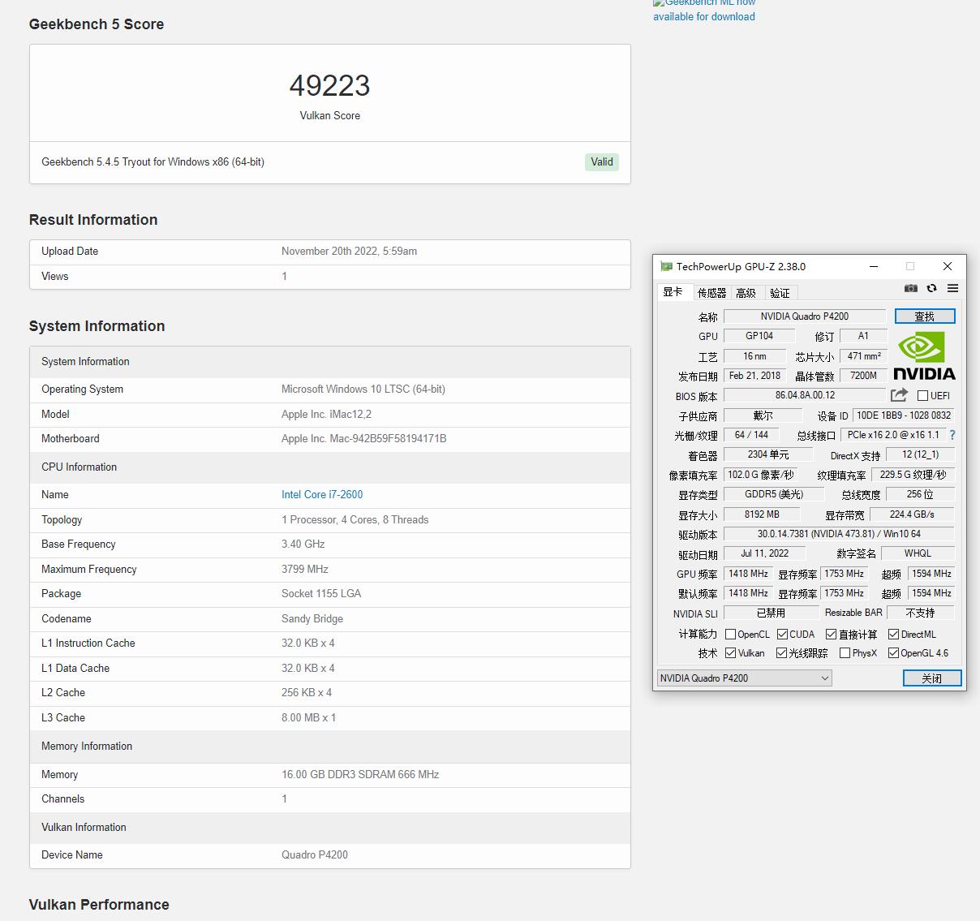The image size is (980, 921).
Task: Click the Sandy Bridge codename value
Action: coord(312,618)
